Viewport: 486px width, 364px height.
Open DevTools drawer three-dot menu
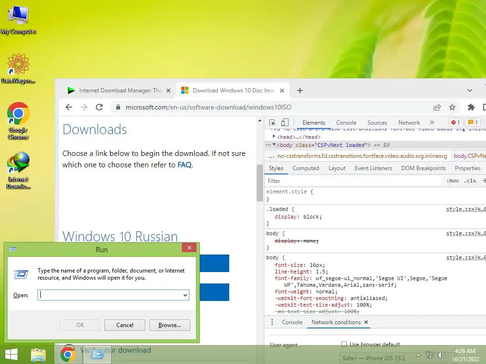pyautogui.click(x=272, y=322)
